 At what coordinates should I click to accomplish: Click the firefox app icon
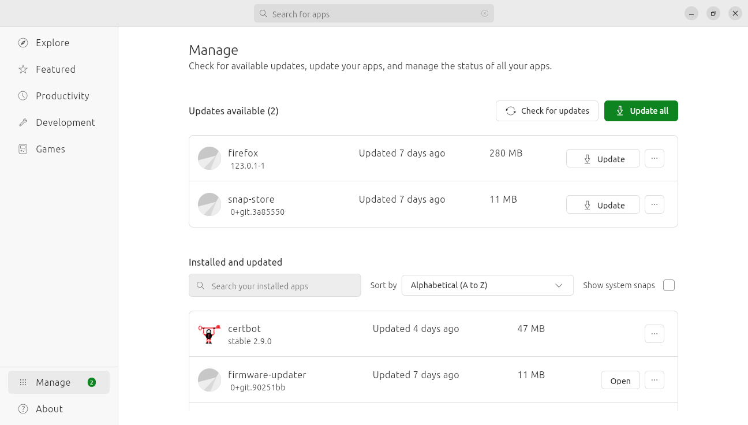pos(210,158)
